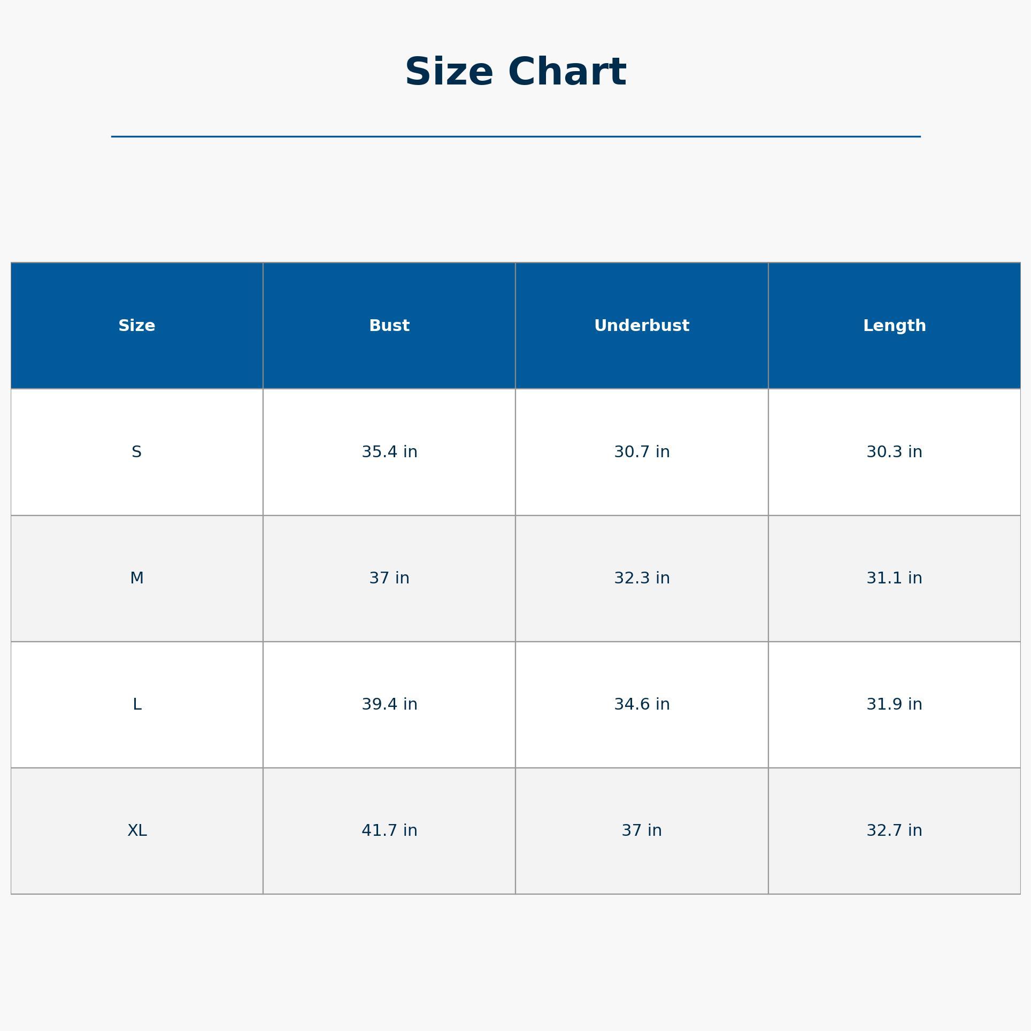Image resolution: width=1031 pixels, height=1031 pixels.
Task: Select the bust value in row M
Action: click(389, 578)
